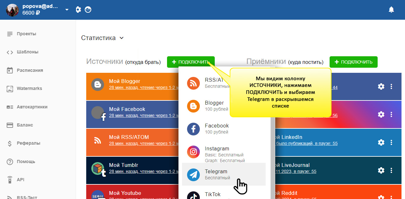Viewport: 405px width, 199px height.
Task: Click the account name popova@ad...
Action: (40, 6)
